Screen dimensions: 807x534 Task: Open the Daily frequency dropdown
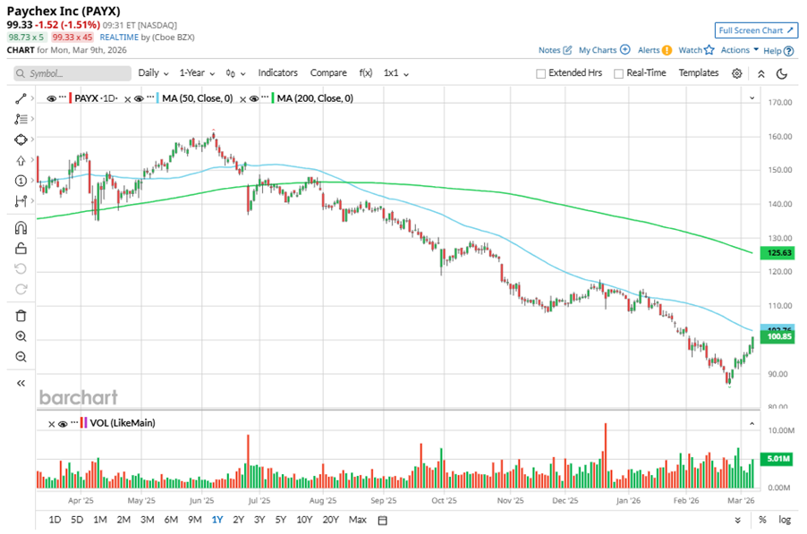click(x=153, y=73)
